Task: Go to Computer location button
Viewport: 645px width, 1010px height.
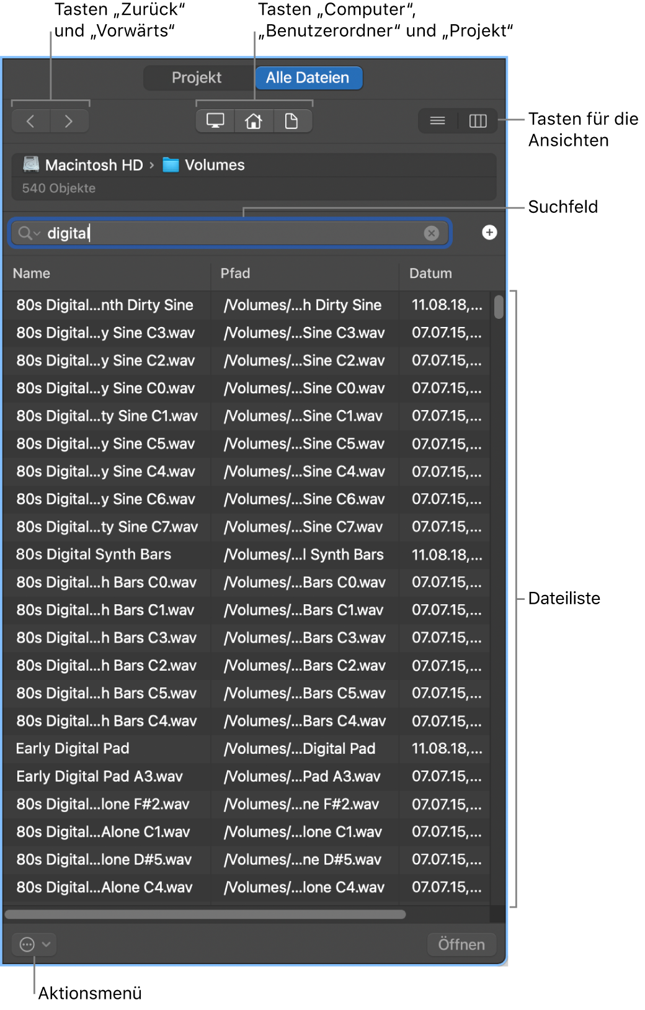Action: pyautogui.click(x=215, y=121)
